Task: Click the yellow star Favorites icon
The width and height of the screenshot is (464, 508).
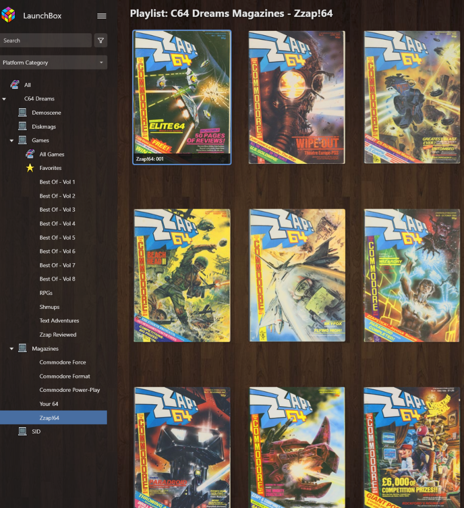Action: tap(30, 168)
